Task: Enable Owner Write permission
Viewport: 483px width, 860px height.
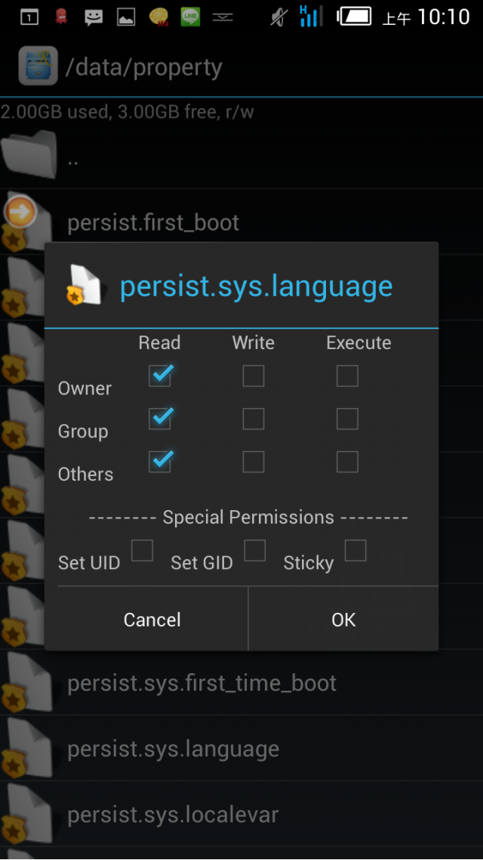Action: [253, 376]
